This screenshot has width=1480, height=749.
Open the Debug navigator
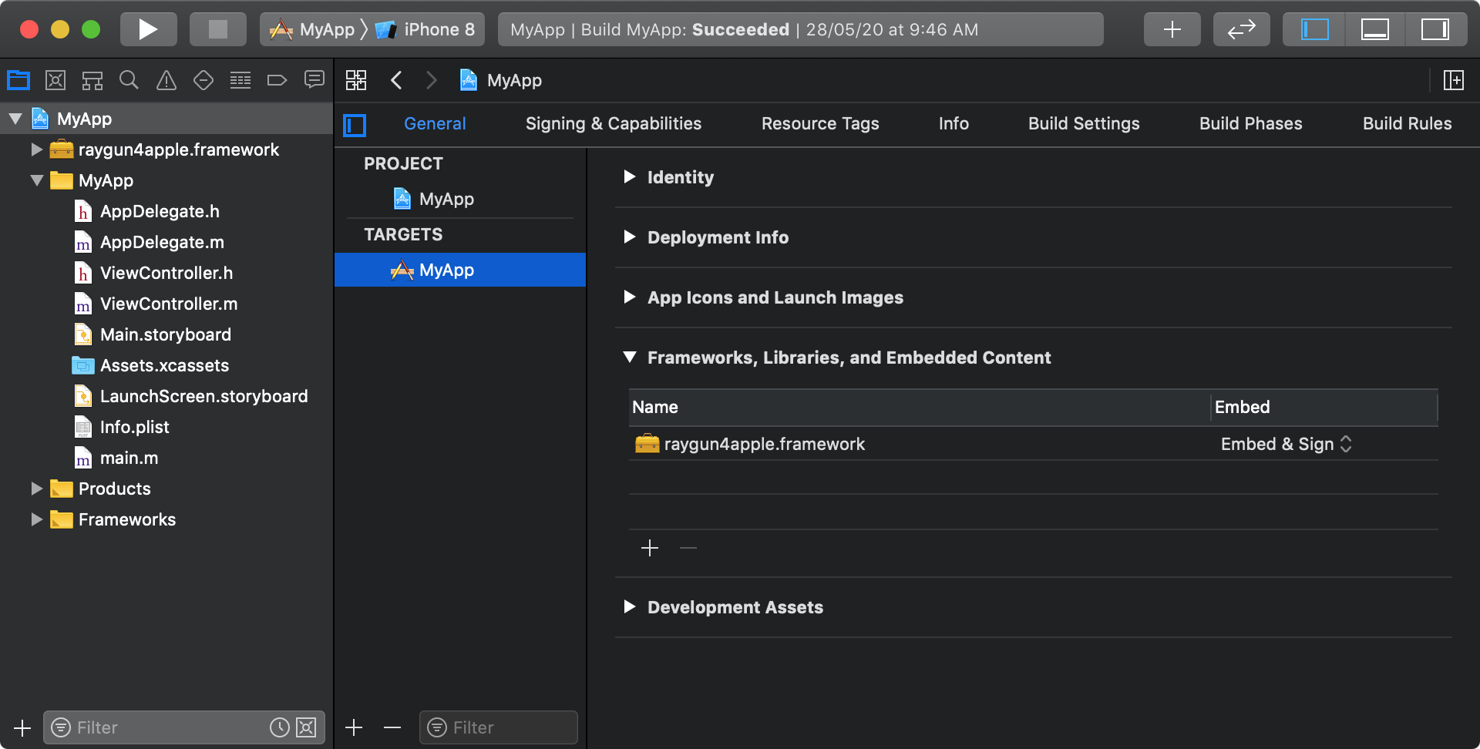(240, 80)
